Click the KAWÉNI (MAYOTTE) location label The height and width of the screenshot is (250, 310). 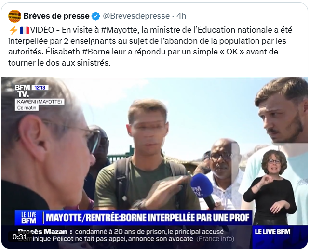[x=40, y=102]
